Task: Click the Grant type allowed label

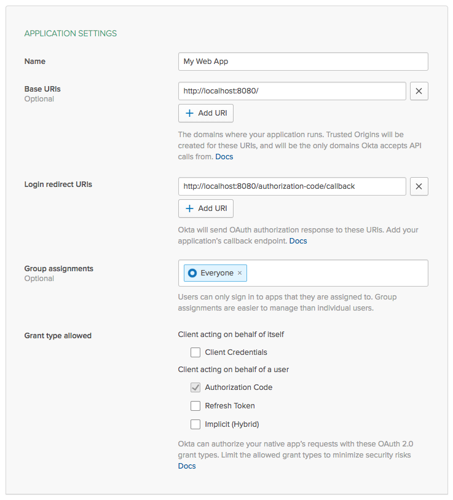Action: (x=58, y=336)
